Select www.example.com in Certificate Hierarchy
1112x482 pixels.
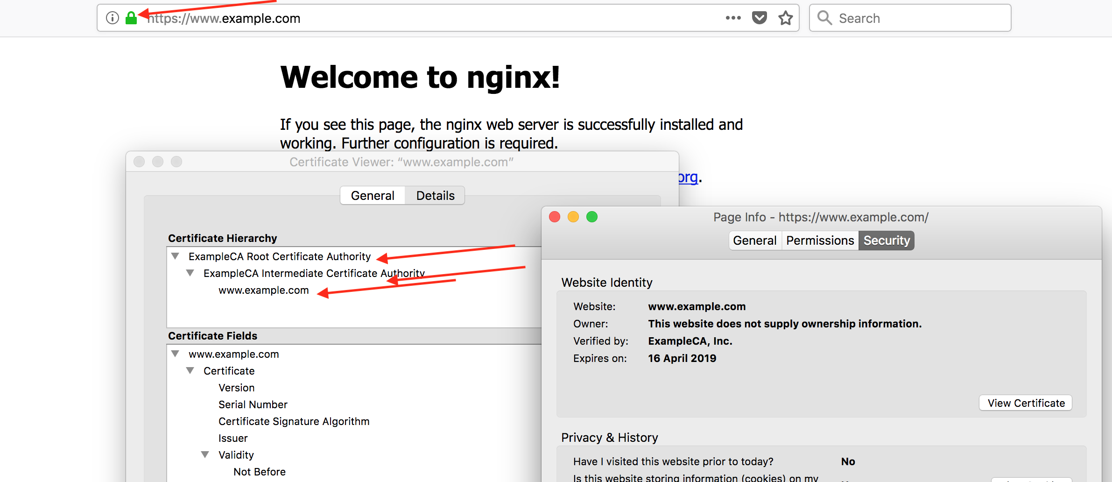point(264,290)
